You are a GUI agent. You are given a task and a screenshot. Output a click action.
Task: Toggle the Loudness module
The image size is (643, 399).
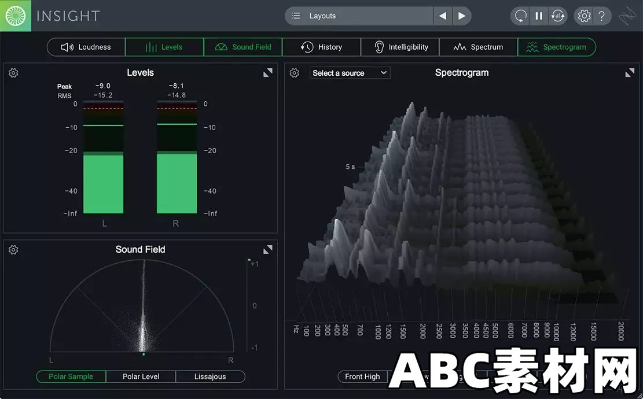pyautogui.click(x=86, y=47)
